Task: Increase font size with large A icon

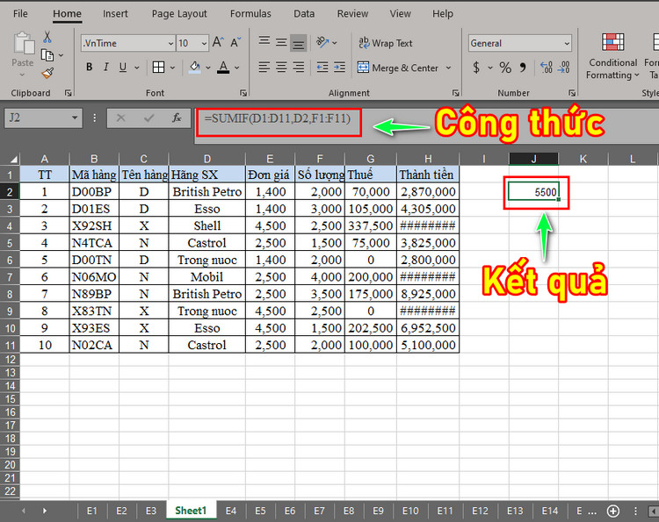Action: coord(218,42)
